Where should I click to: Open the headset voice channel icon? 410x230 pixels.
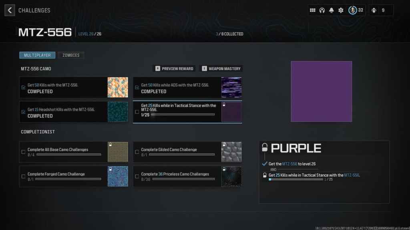click(322, 10)
